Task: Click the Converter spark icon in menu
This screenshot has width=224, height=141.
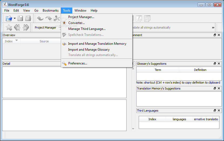Action: 64,23
